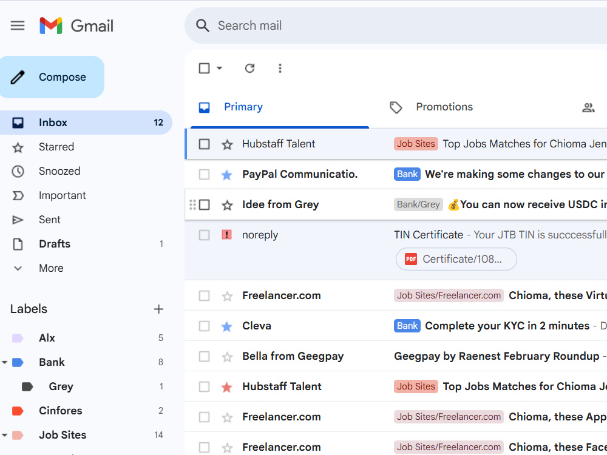Open the Important folder link

(63, 195)
